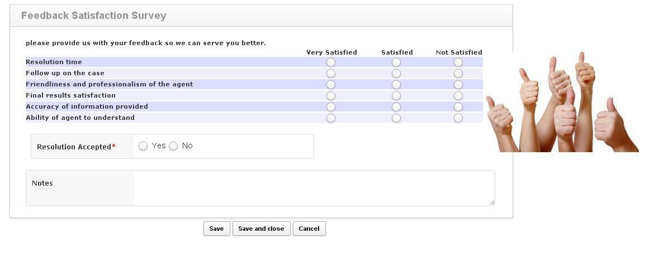The image size is (645, 267).
Task: Select Very Satisfied for Accuracy of information provided
Action: tap(331, 107)
